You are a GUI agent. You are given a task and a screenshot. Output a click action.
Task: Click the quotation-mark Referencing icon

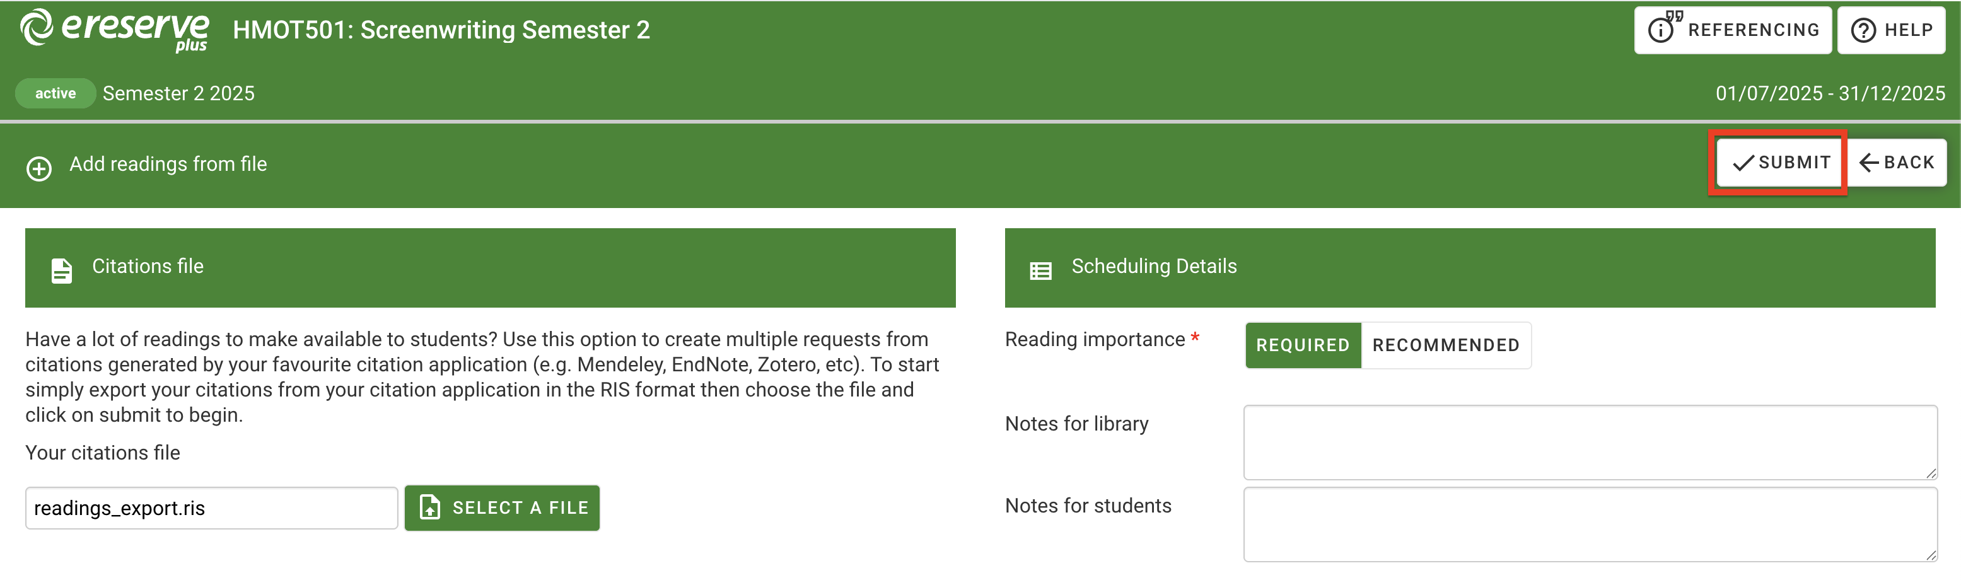[x=1662, y=29]
